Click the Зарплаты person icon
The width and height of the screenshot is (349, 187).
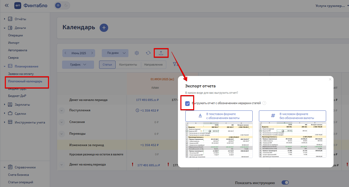click(x=10, y=104)
